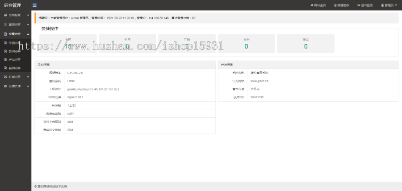Screen dimensions: 402x191
Task: Select the nginx/1.20.1 web software value
Action: pyautogui.click(x=75, y=97)
